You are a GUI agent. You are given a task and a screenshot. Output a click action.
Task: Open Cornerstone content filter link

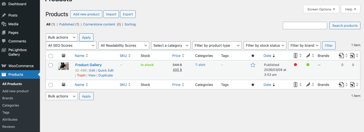(99, 24)
